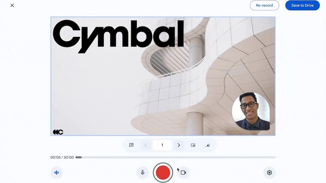Close the recording studio with X
The image size is (326, 183).
coord(12,5)
